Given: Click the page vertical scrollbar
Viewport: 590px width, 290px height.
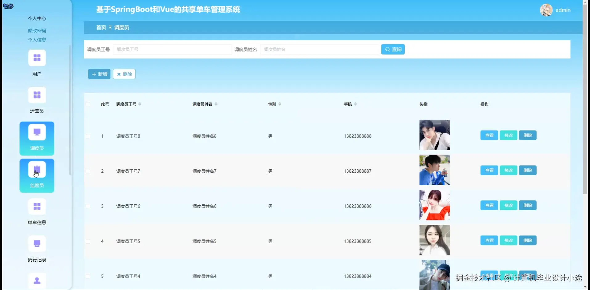Looking at the screenshot, I should [x=585, y=99].
